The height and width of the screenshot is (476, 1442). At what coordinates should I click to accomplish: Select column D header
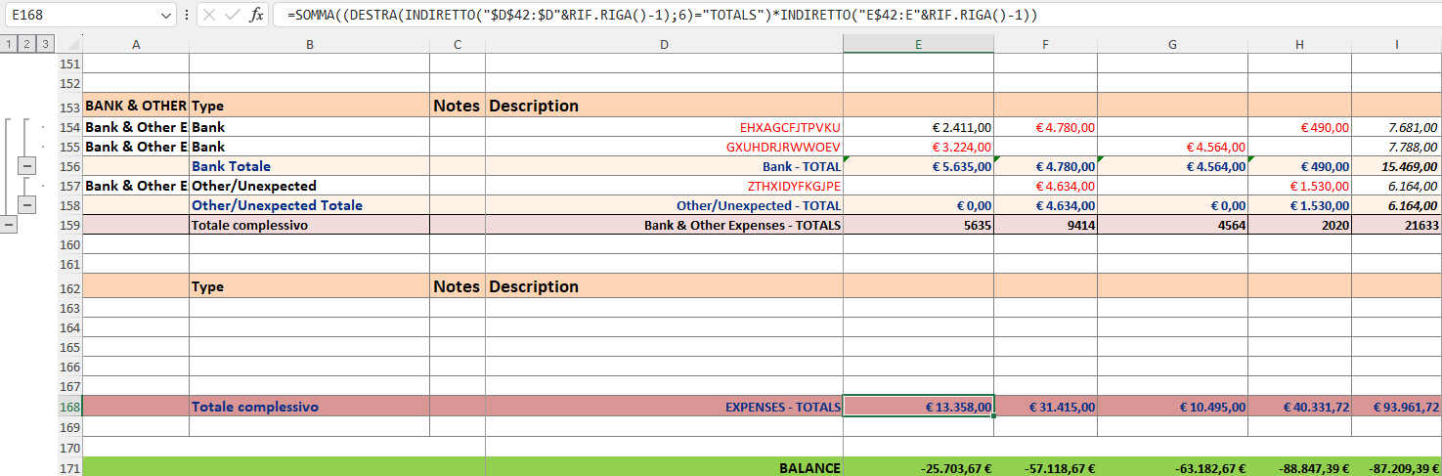pos(664,43)
